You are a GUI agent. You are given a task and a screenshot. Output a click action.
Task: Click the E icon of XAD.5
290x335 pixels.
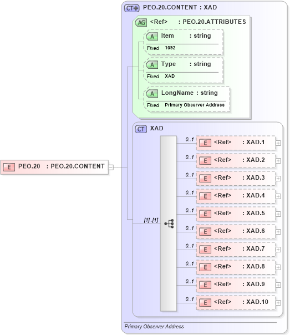tap(205, 214)
